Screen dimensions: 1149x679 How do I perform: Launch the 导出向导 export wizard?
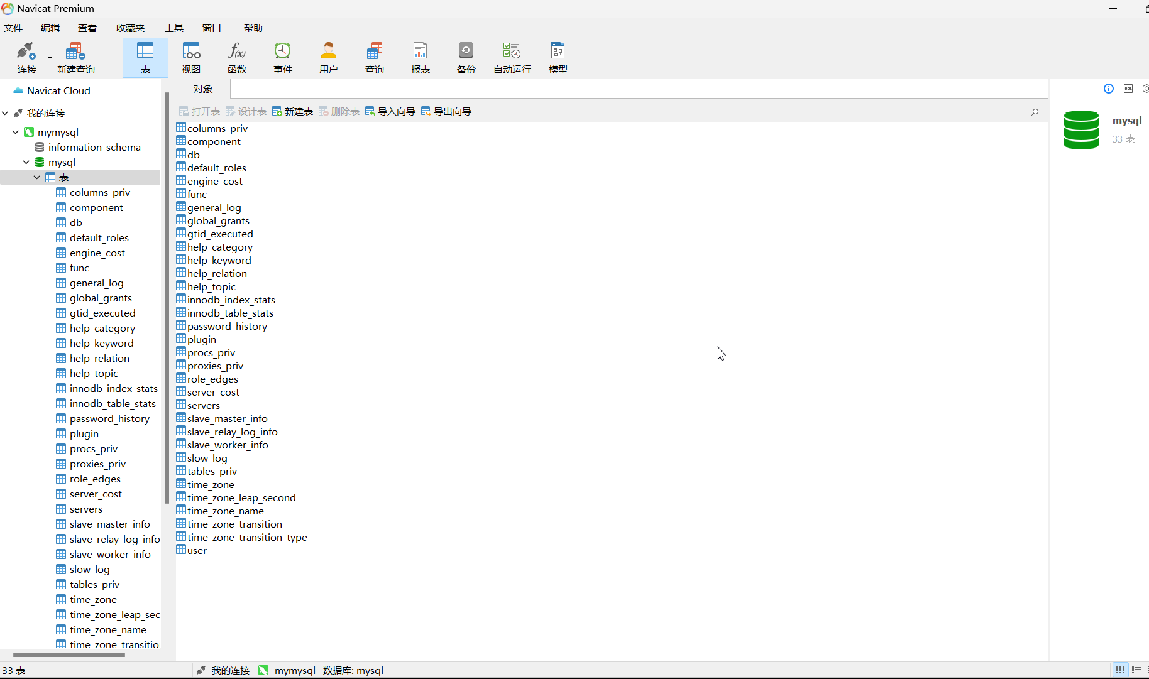click(x=446, y=111)
